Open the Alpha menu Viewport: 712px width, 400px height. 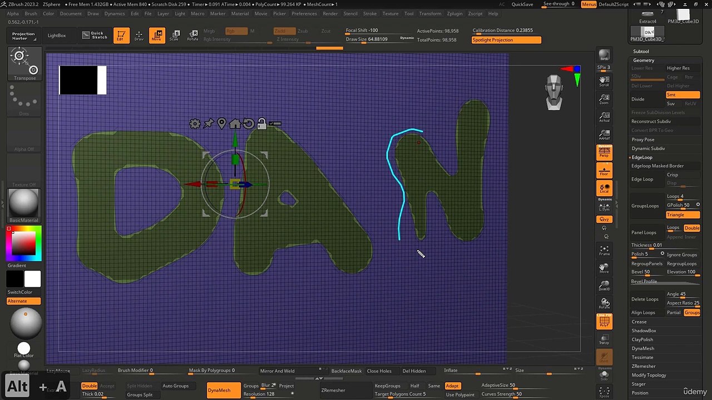click(13, 13)
